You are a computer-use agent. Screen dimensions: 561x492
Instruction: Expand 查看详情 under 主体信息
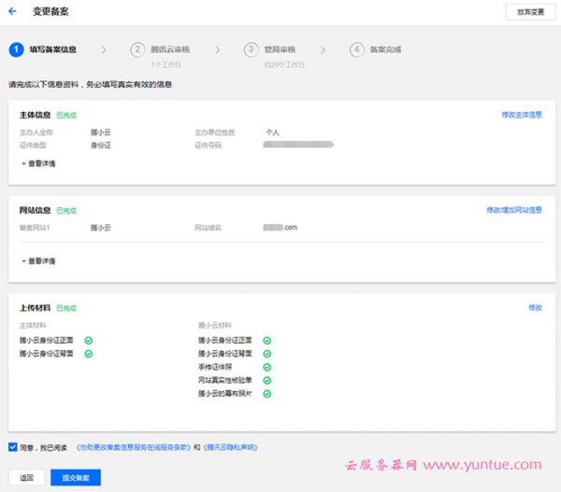pyautogui.click(x=37, y=163)
